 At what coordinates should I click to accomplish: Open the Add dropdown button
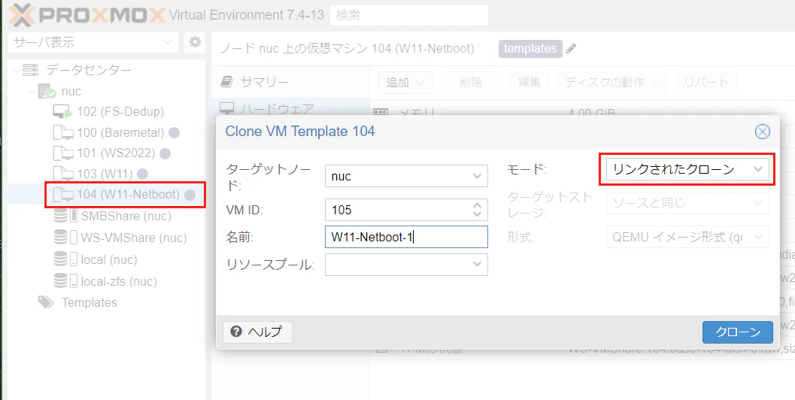tap(405, 83)
